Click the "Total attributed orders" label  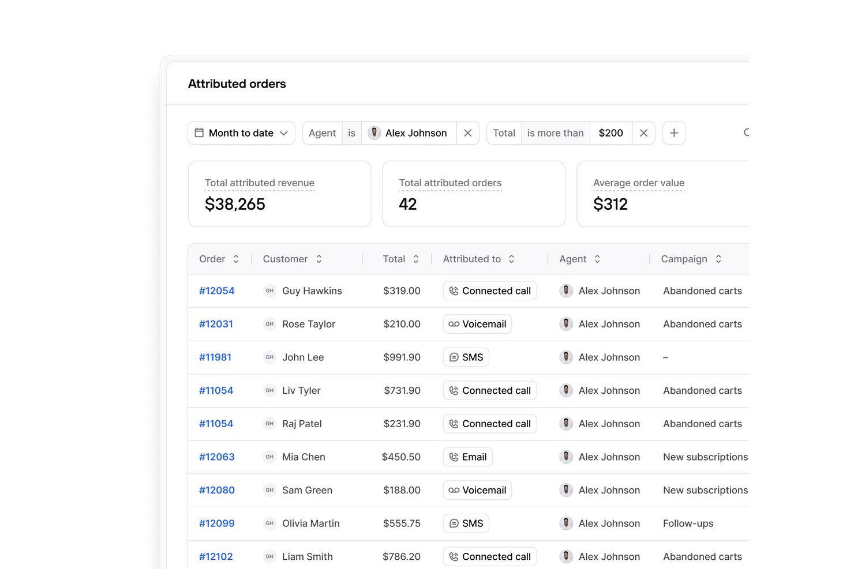point(450,183)
